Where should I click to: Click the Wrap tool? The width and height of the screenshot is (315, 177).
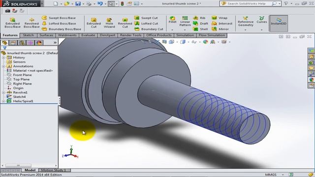(220, 18)
